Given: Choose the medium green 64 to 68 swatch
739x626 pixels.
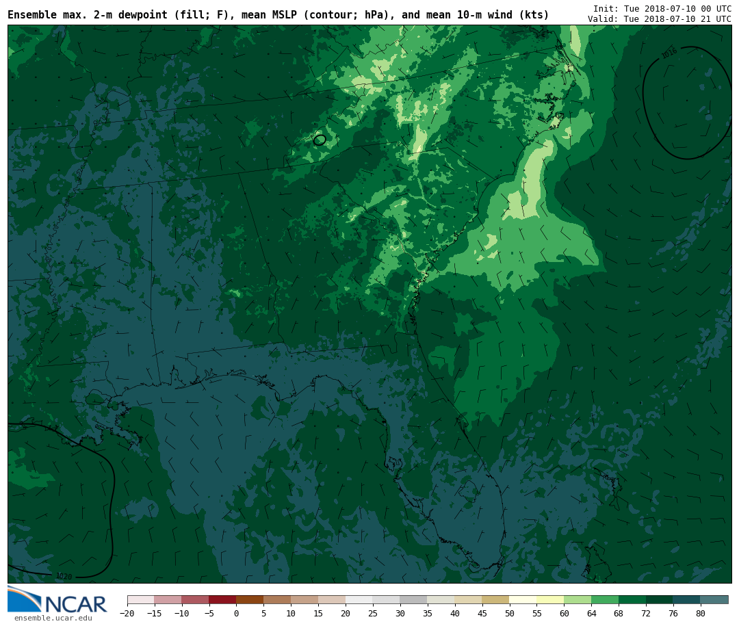Looking at the screenshot, I should click(605, 600).
